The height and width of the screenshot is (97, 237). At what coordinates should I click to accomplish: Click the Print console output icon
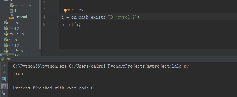point(4,93)
